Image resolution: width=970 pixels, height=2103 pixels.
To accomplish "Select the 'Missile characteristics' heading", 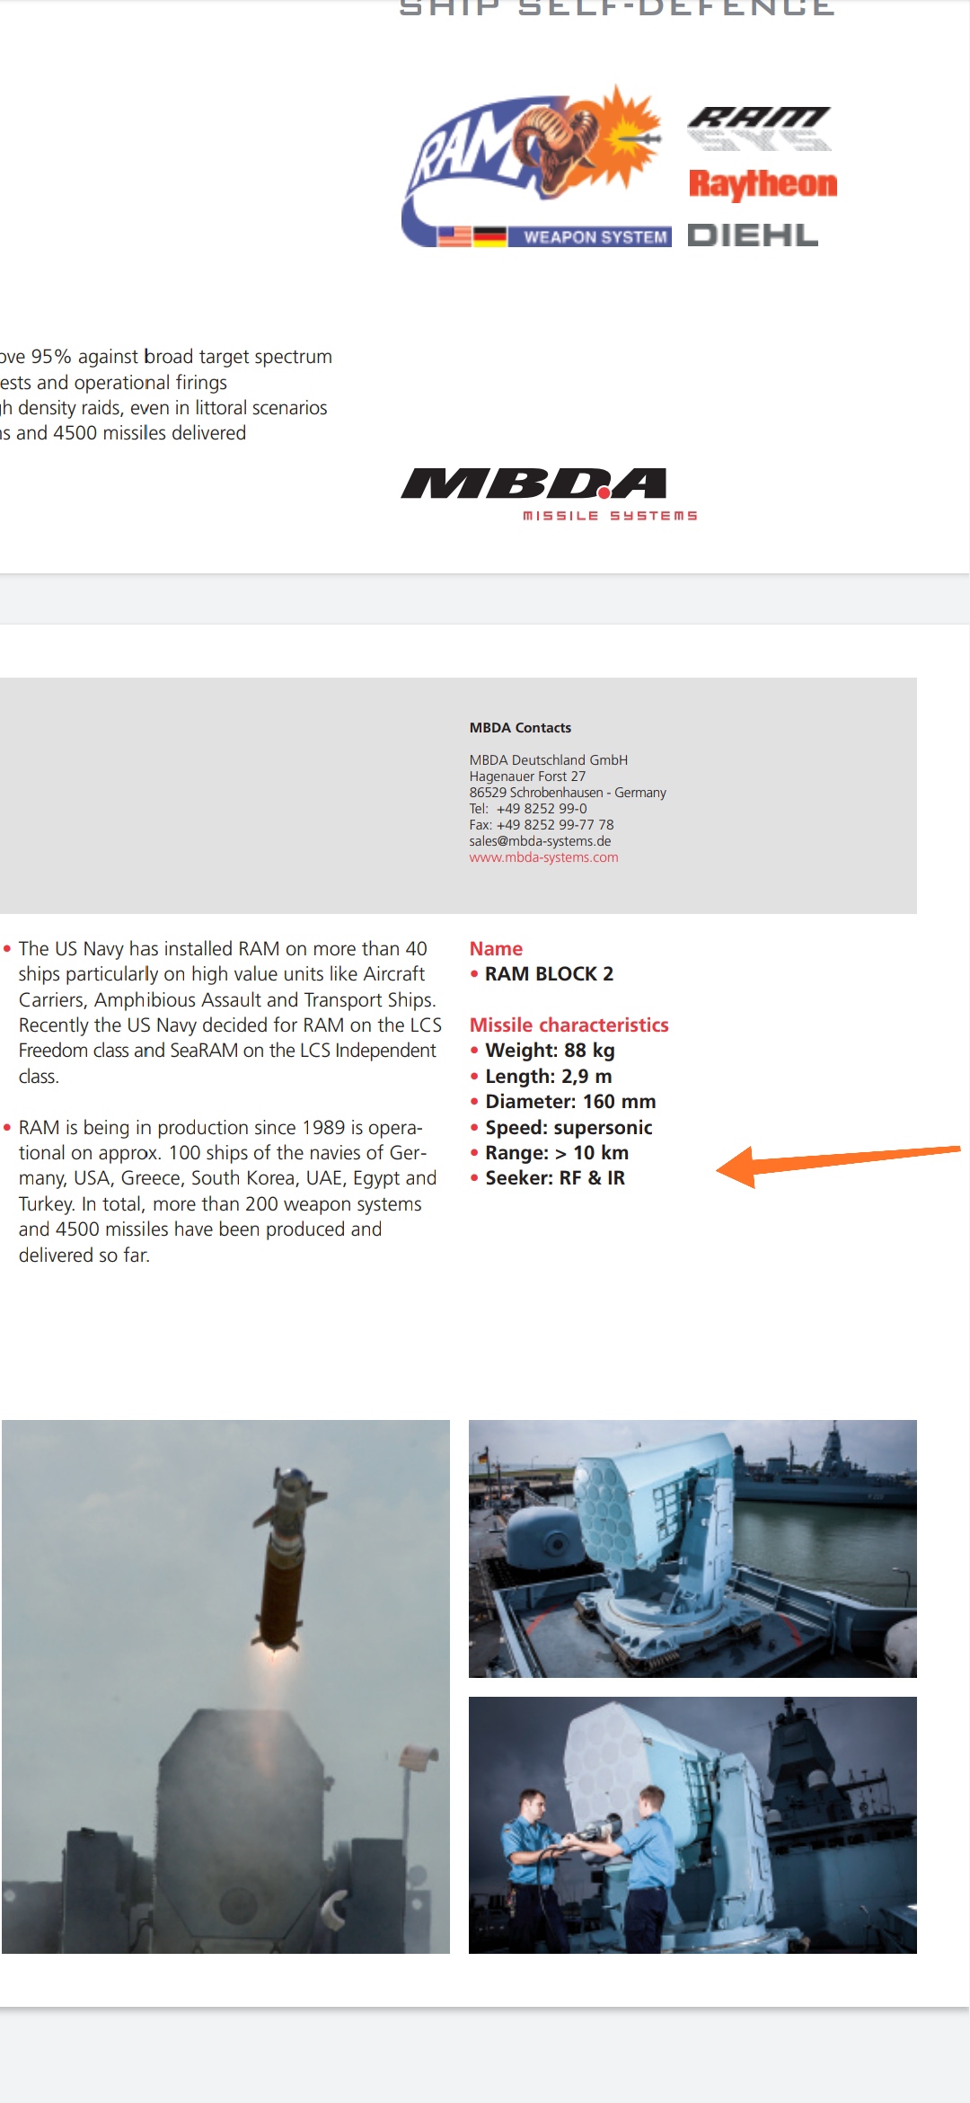I will click(x=569, y=1025).
